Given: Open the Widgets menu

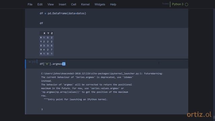Looking at the screenshot, I should [x=100, y=4].
